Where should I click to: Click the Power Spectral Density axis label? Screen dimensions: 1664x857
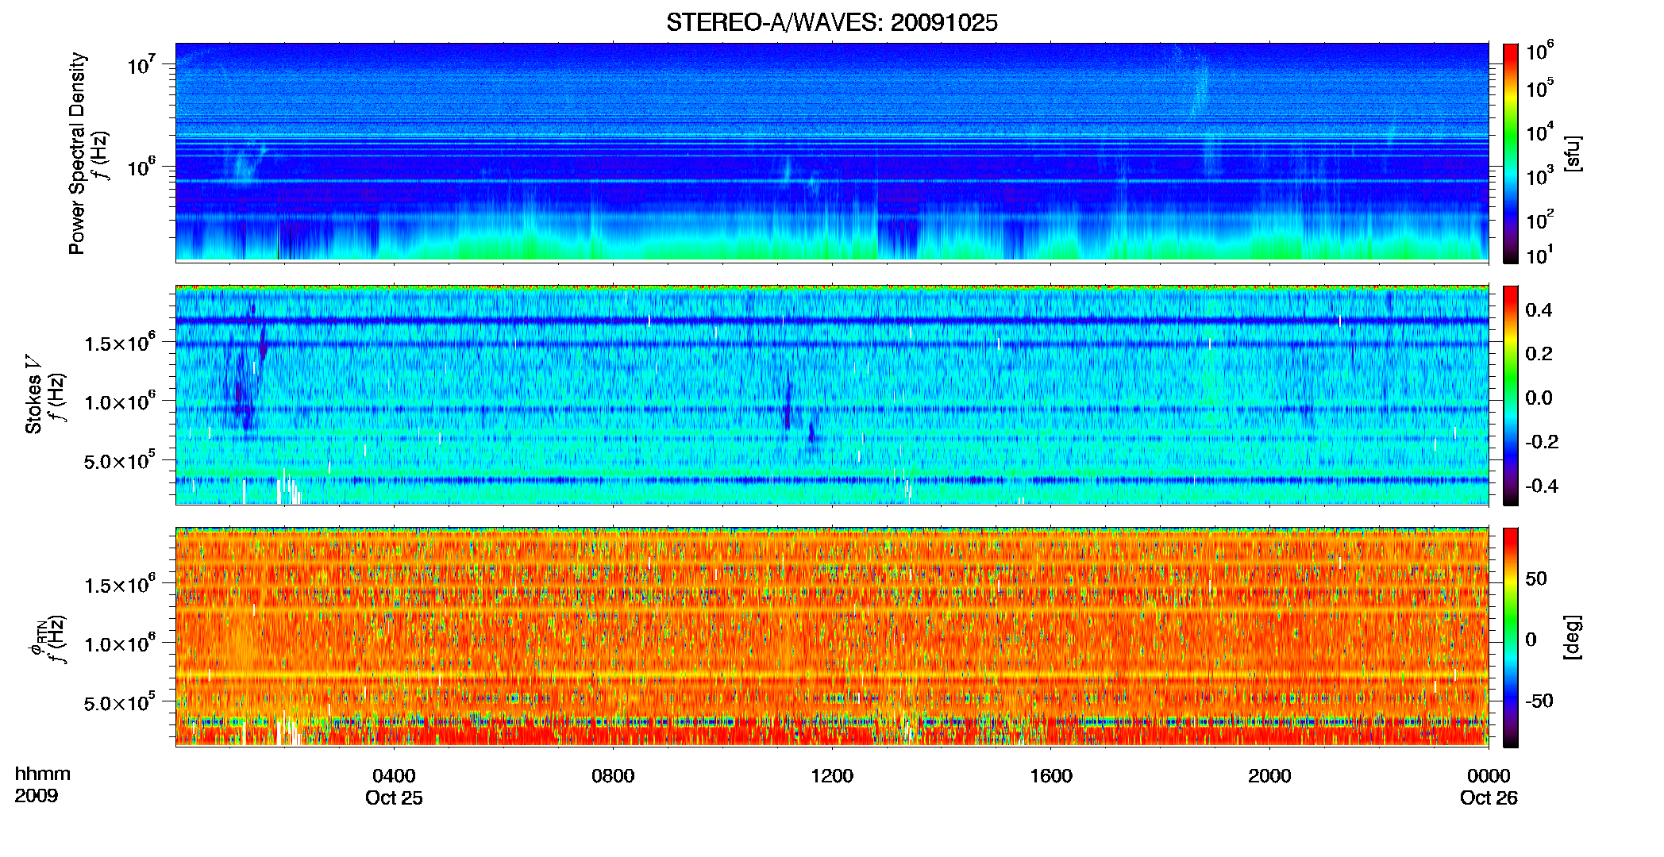(x=77, y=153)
